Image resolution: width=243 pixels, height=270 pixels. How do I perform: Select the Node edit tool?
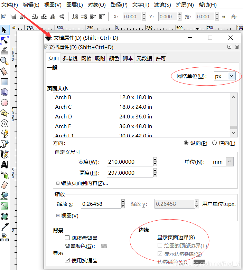coord(4,40)
